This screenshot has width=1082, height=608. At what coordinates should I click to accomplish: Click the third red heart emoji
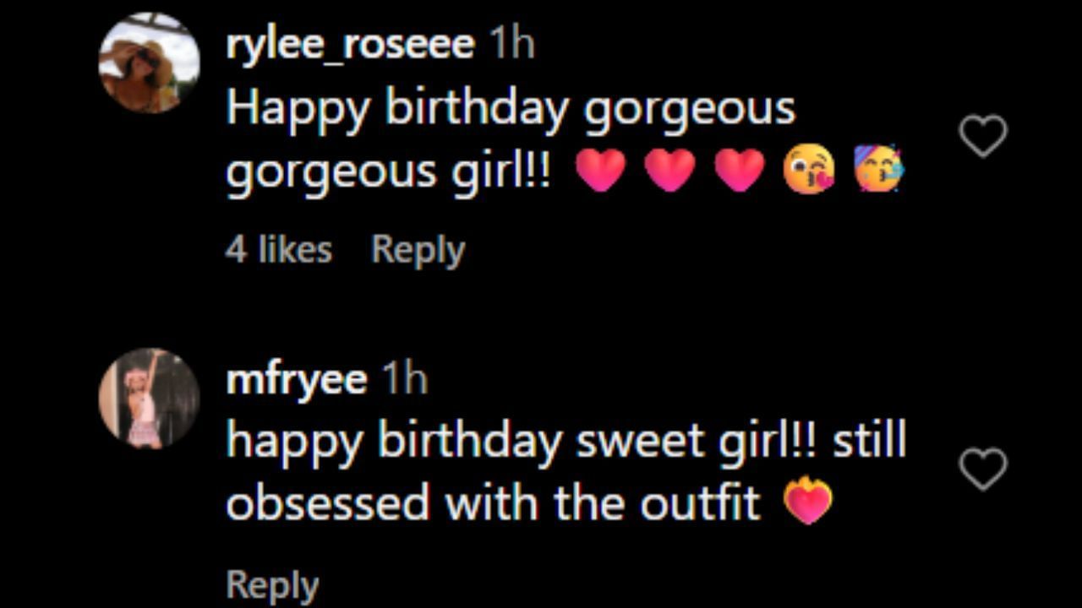[x=740, y=171]
